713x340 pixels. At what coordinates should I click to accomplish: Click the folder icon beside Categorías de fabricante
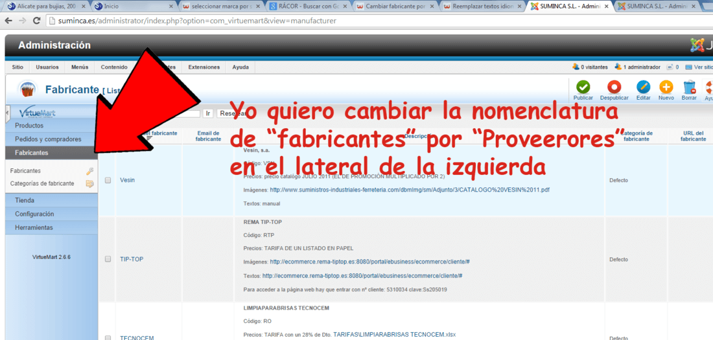[89, 184]
